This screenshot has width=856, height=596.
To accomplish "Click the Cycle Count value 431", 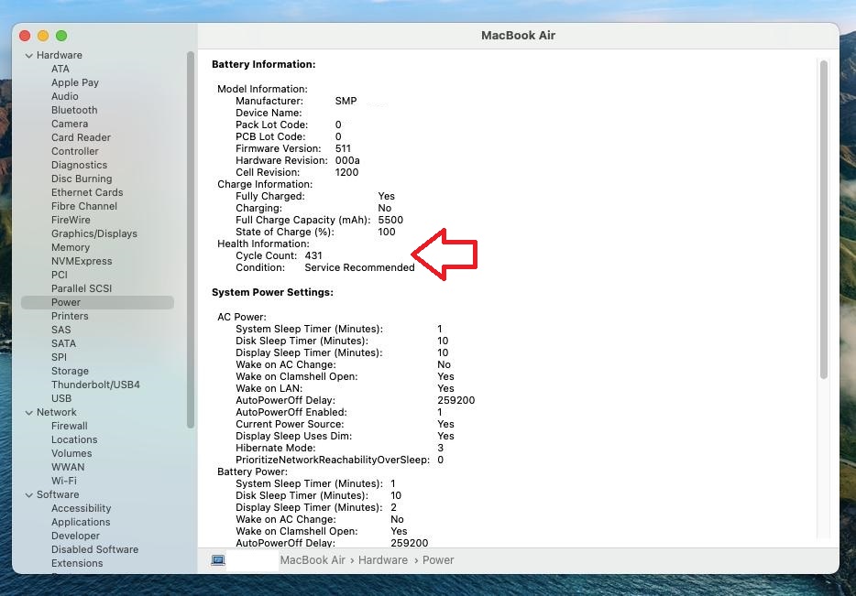I will [313, 255].
